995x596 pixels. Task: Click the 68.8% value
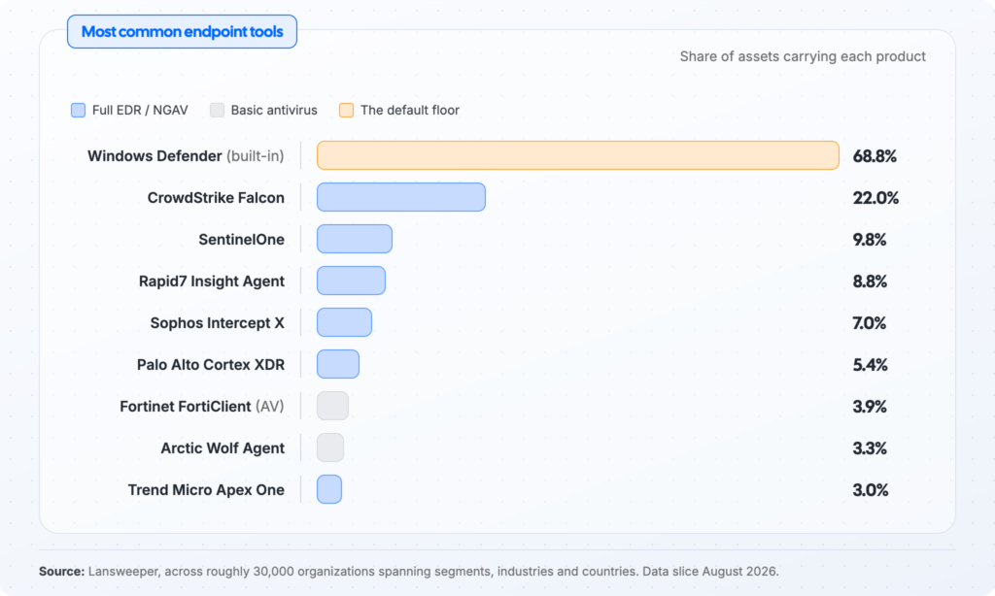875,156
